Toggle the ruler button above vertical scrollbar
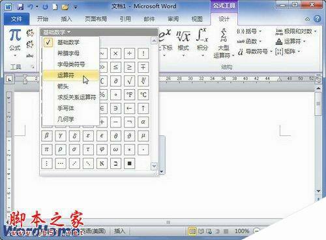326x240 pixels. 318,79
